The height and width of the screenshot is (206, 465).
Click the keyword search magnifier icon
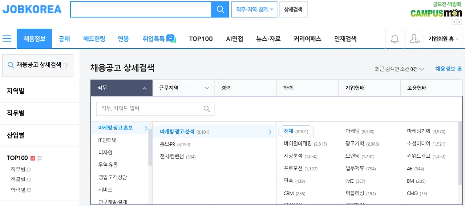pos(207,109)
